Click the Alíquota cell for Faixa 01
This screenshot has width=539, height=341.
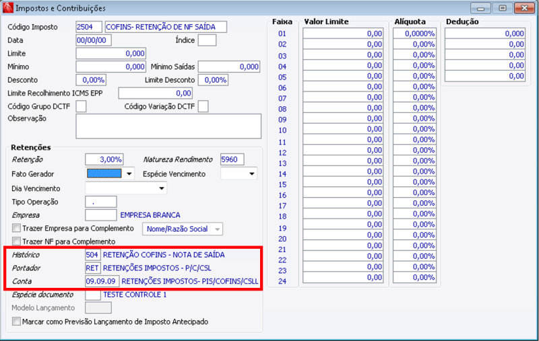tap(414, 33)
